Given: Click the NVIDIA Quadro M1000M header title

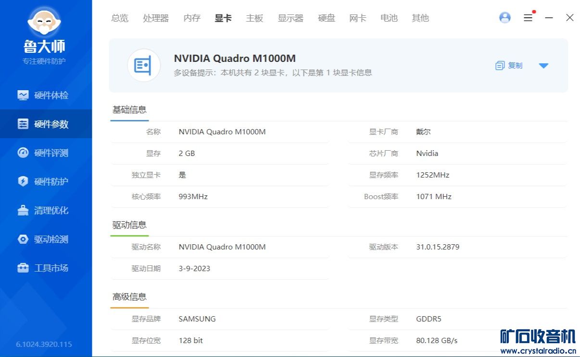Looking at the screenshot, I should (235, 59).
